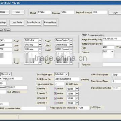121x121 pixels.
Task: Open SMS Report type Schedule dropdown
Action: pyautogui.click(x=62, y=74)
